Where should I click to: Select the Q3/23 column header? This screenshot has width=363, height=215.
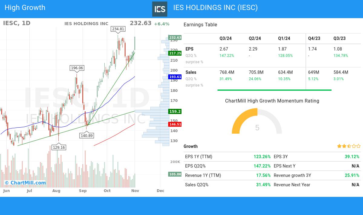click(339, 38)
